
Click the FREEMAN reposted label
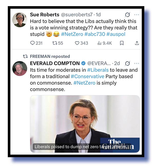[50, 56]
